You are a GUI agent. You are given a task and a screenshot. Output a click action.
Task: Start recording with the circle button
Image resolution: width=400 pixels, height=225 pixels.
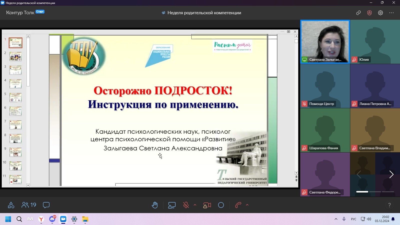(x=221, y=205)
